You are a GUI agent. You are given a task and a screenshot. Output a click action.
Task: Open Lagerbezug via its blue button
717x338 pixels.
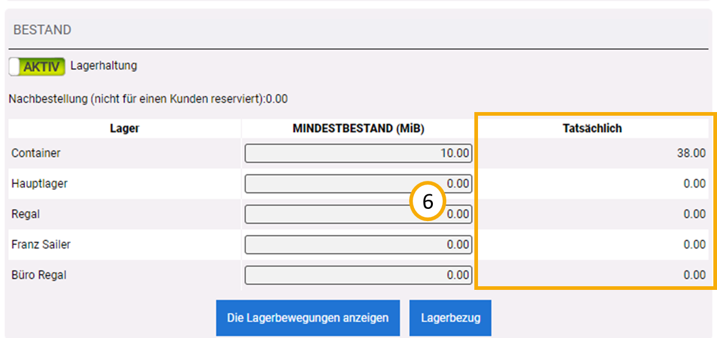point(450,318)
